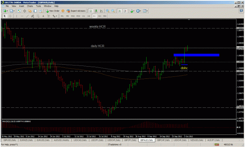Expand the Indicators dropdown arrow

coord(134,11)
